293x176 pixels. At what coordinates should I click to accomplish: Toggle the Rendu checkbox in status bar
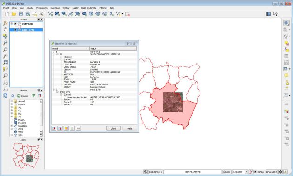(255, 172)
